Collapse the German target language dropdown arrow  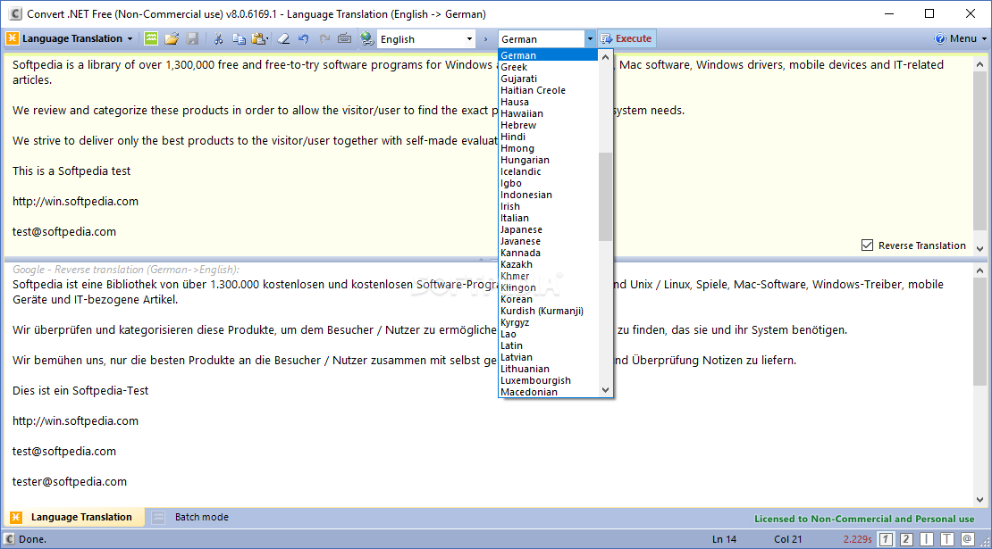pyautogui.click(x=590, y=39)
